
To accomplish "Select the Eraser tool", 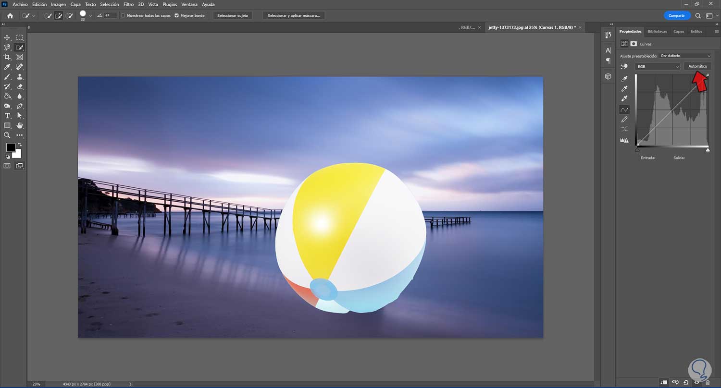I will tap(20, 86).
